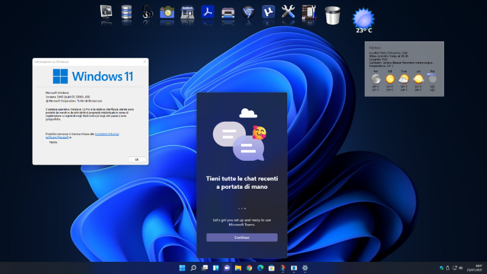Open the printer dock icon
Viewport: 487px width, 274px height.
pyautogui.click(x=228, y=13)
